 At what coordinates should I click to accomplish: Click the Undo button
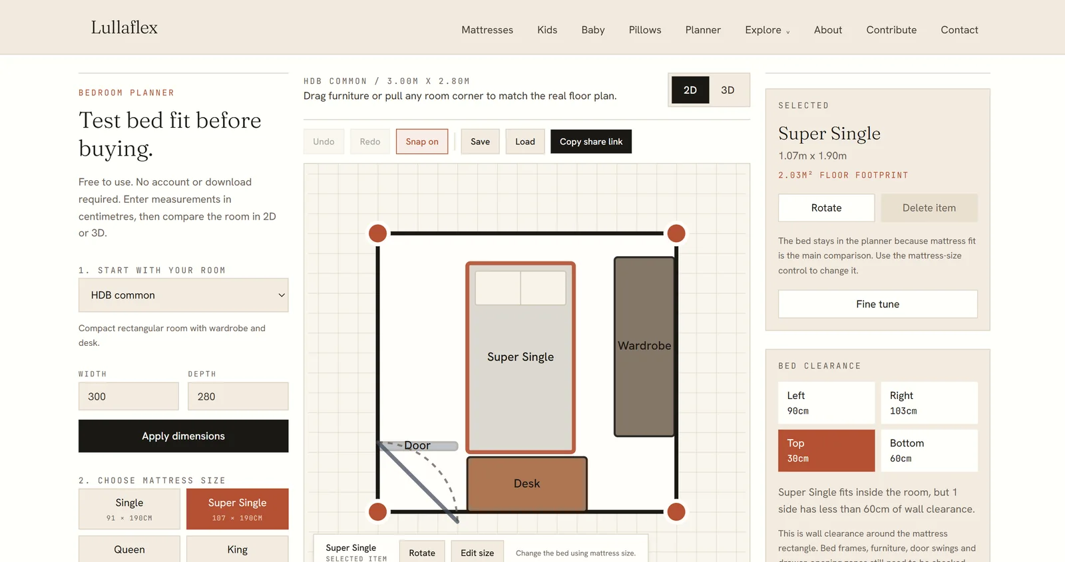click(323, 142)
